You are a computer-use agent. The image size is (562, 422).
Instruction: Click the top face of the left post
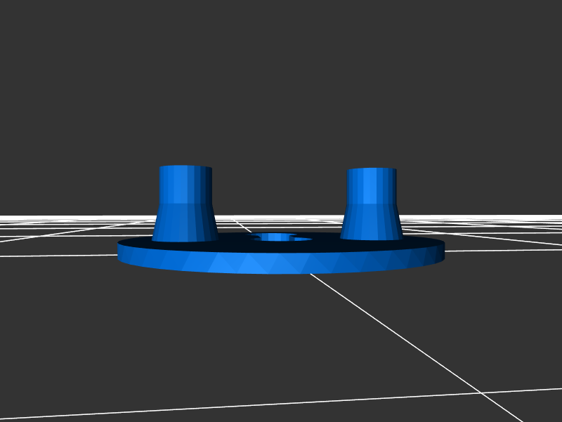[185, 167]
